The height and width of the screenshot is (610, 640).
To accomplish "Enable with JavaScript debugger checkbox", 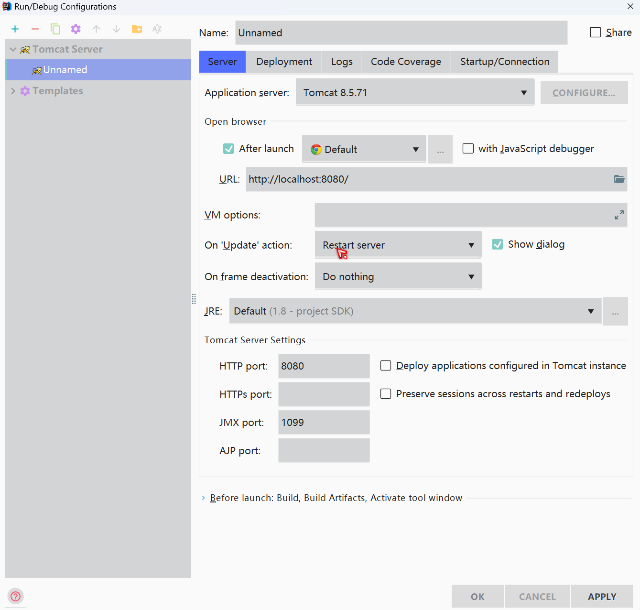I will point(468,149).
